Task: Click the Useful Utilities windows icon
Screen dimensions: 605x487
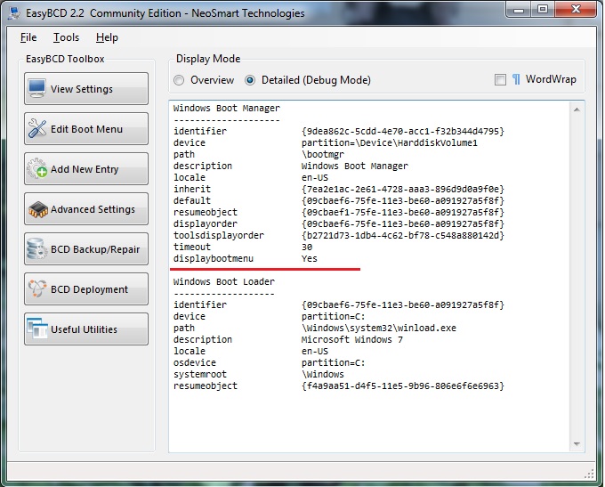Action: [x=37, y=329]
